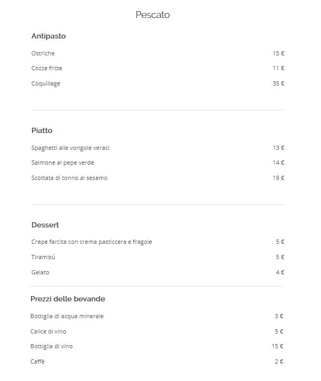Choose the Coquillage dish
This screenshot has height=381, width=321.
point(46,83)
